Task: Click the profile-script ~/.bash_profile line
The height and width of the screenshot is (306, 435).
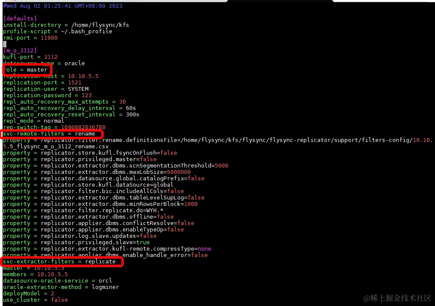Action: point(58,31)
